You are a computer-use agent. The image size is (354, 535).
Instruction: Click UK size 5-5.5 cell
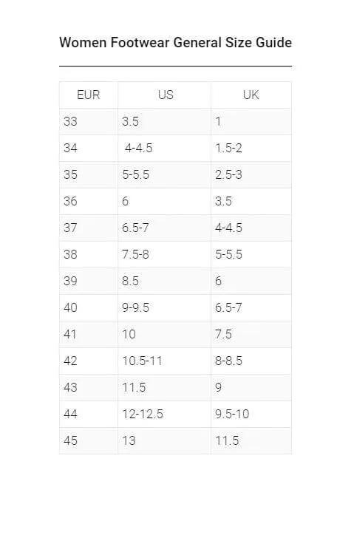[251, 254]
